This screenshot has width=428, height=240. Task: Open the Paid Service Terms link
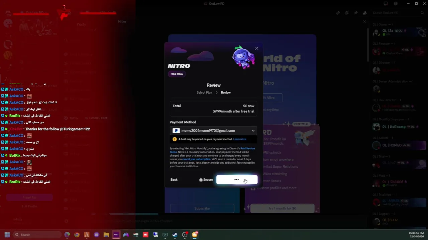tap(247, 148)
